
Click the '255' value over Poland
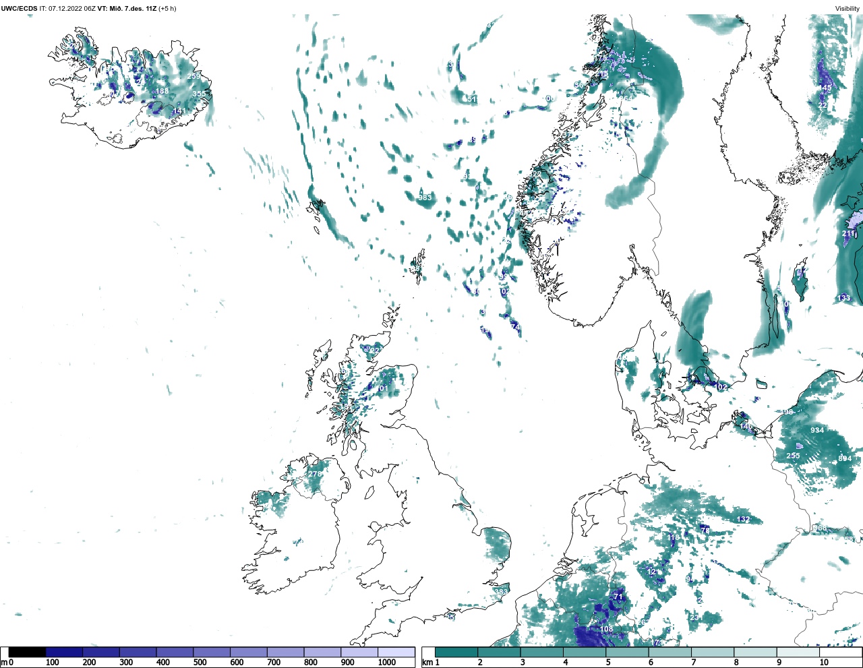click(793, 456)
